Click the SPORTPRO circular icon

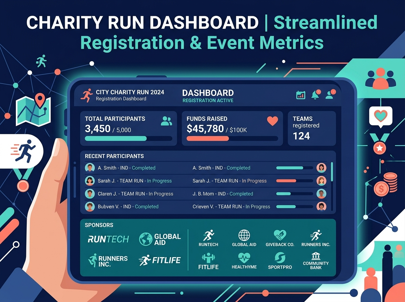point(280,258)
